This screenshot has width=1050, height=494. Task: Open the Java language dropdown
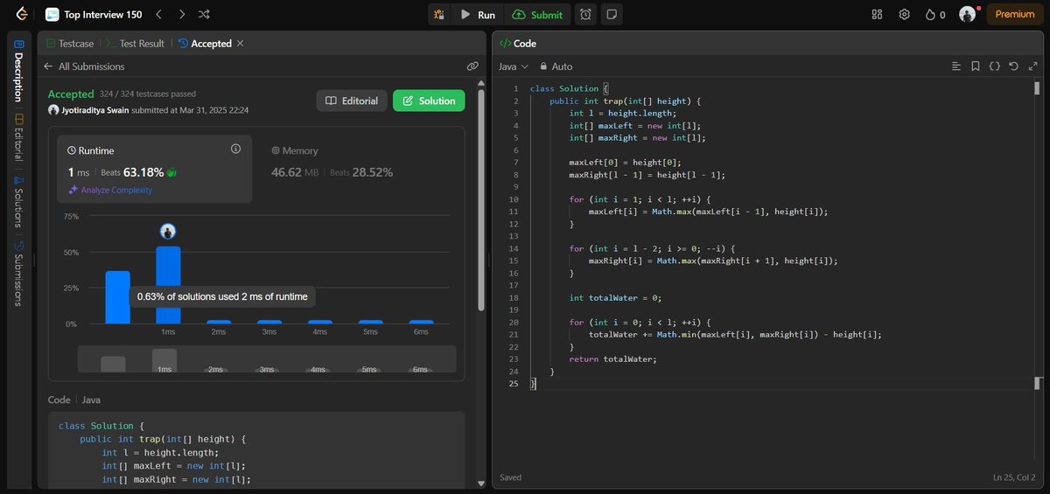coord(514,66)
